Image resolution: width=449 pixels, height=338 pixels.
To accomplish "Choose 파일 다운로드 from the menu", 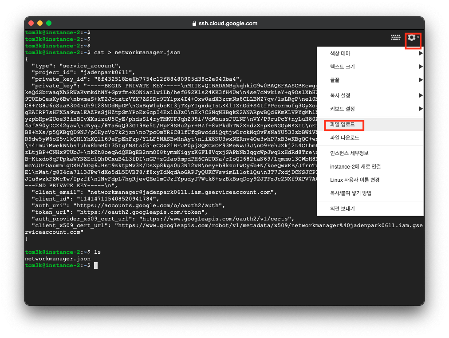I will click(370, 138).
